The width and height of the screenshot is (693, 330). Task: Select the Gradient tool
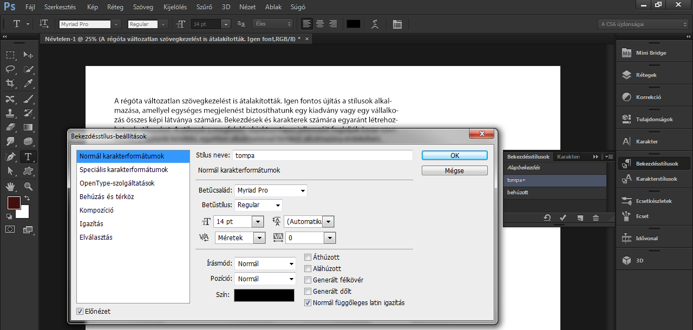tap(28, 127)
